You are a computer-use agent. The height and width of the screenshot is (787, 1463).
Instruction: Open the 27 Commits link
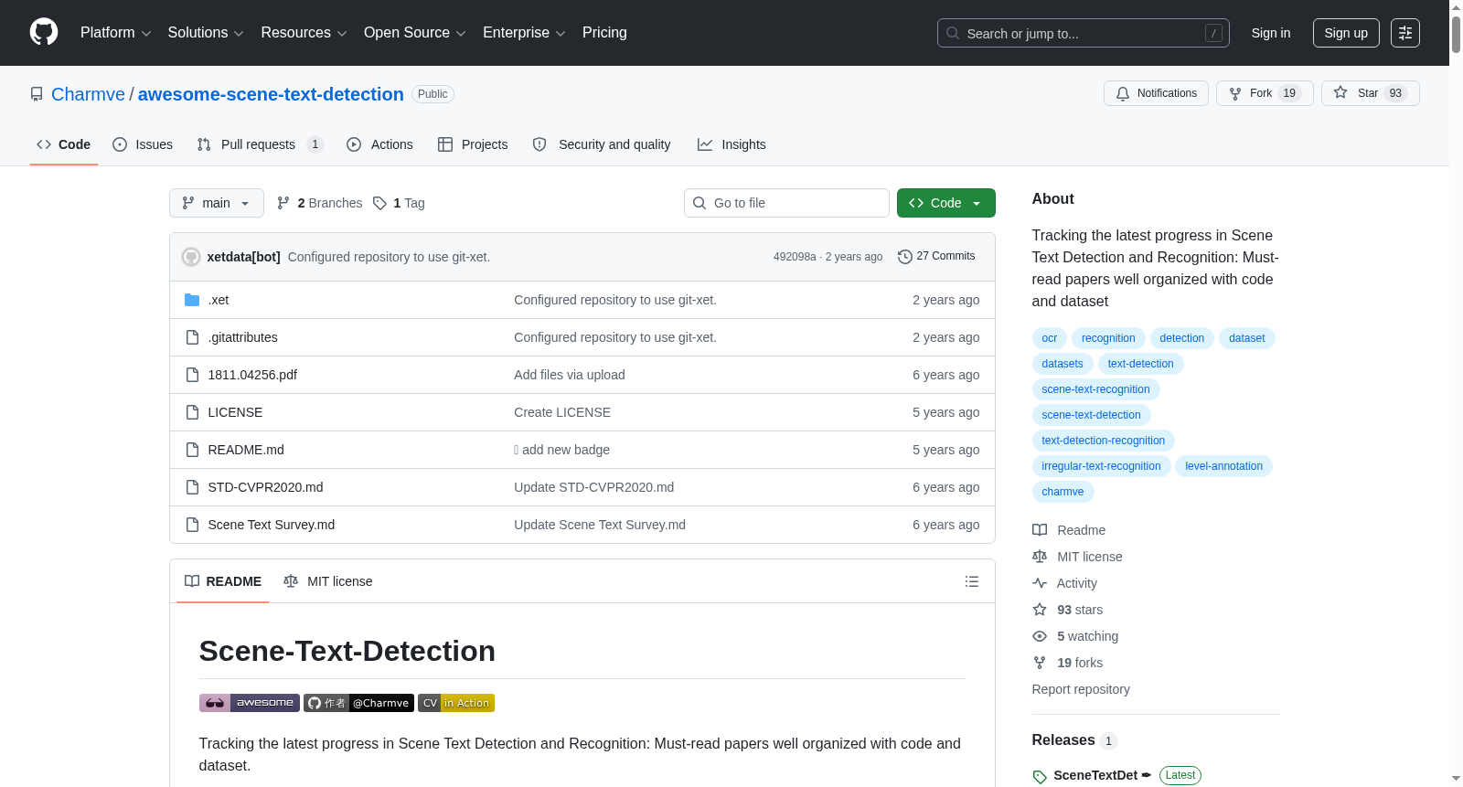pos(936,257)
